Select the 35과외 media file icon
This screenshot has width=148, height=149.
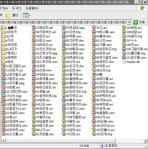click(x=34, y=66)
